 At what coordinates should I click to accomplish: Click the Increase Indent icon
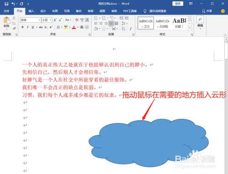pyautogui.click(x=127, y=18)
